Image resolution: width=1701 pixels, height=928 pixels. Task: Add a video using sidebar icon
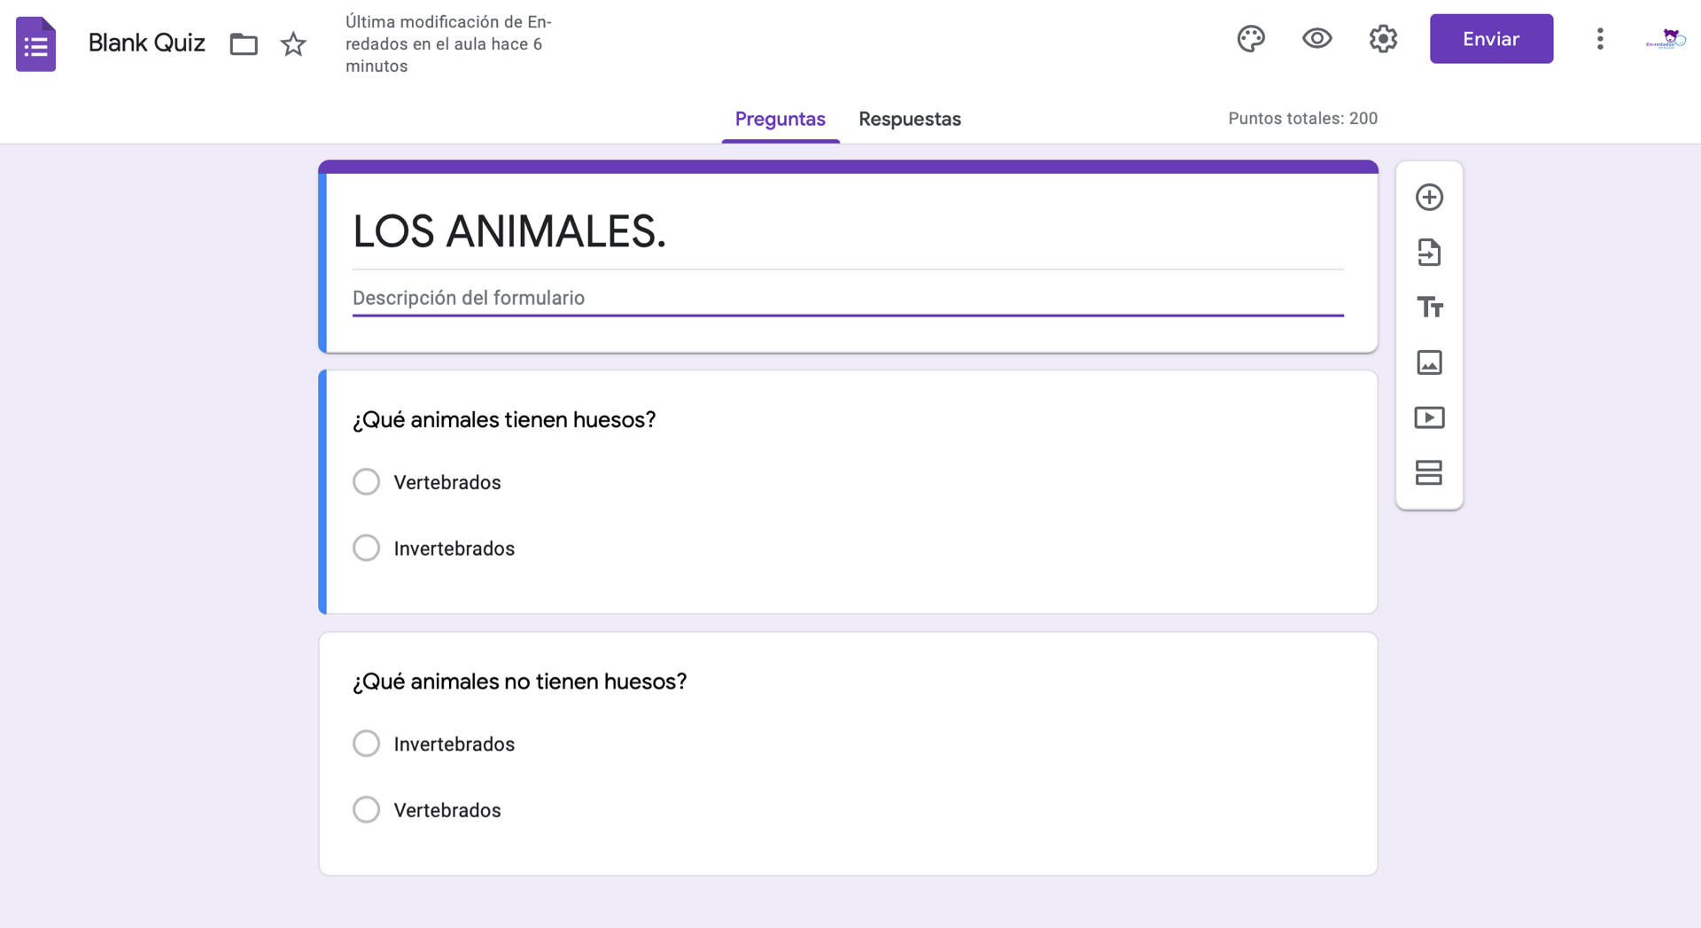point(1429,417)
